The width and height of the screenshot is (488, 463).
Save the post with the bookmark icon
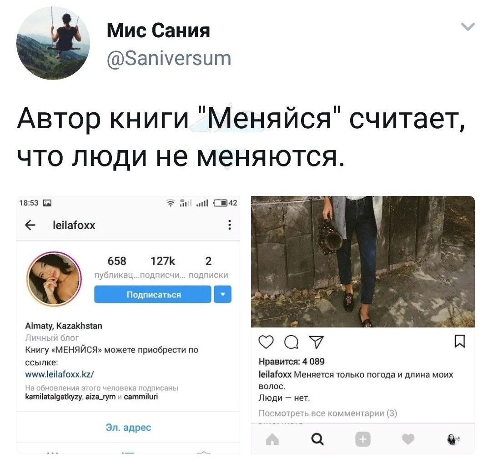460,342
